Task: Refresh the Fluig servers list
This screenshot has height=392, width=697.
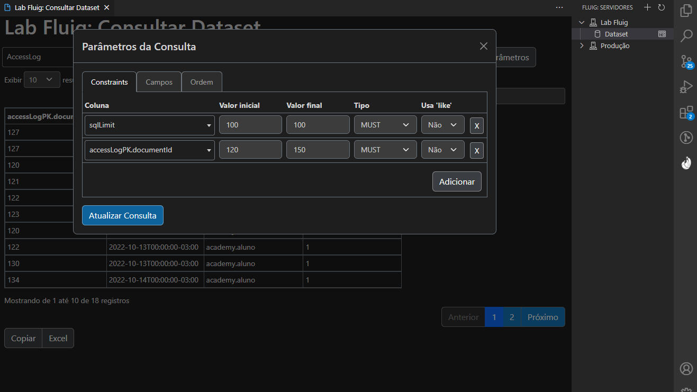Action: click(x=662, y=7)
